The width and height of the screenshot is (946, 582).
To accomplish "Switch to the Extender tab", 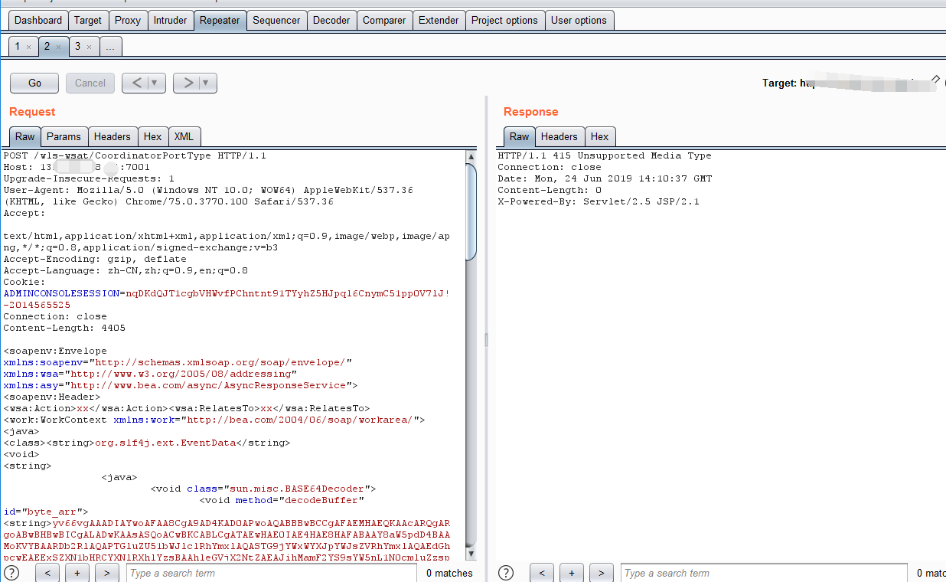I will pyautogui.click(x=439, y=21).
